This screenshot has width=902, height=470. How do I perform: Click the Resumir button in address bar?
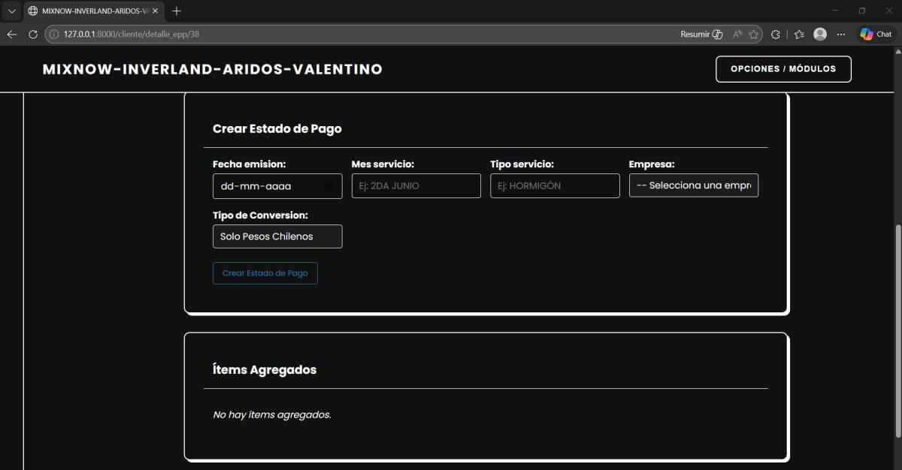tap(701, 35)
